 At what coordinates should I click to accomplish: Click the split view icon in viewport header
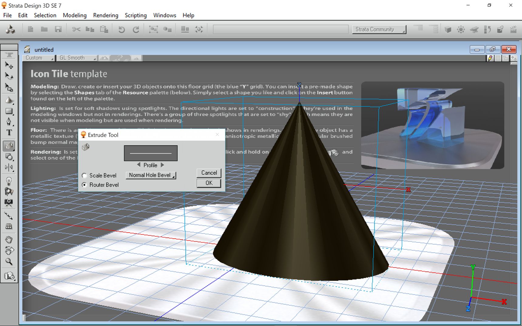(498, 58)
